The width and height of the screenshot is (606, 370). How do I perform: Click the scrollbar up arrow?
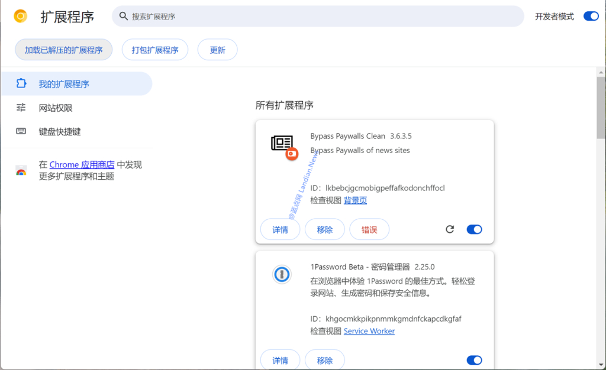point(601,72)
